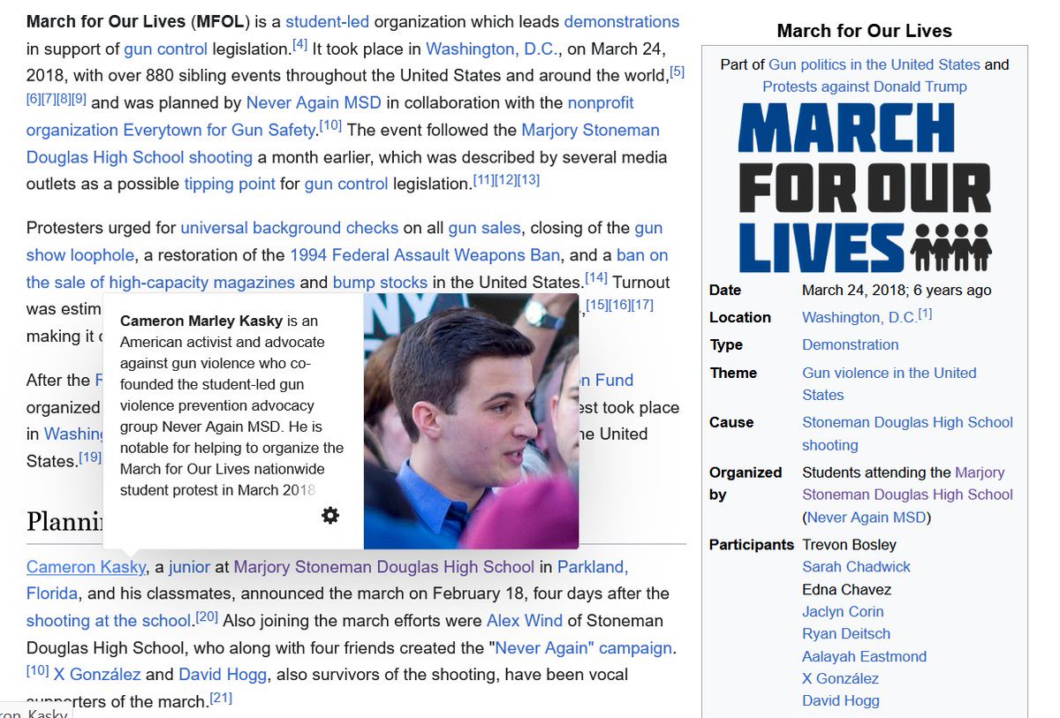The height and width of the screenshot is (718, 1060).
Task: Open the Parkland, Florida link
Action: tap(327, 580)
